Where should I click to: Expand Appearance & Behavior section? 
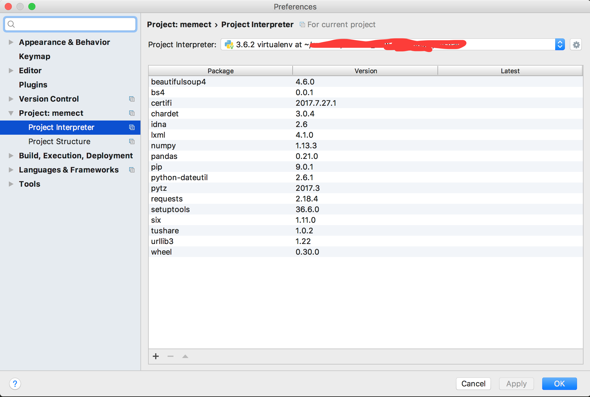11,42
